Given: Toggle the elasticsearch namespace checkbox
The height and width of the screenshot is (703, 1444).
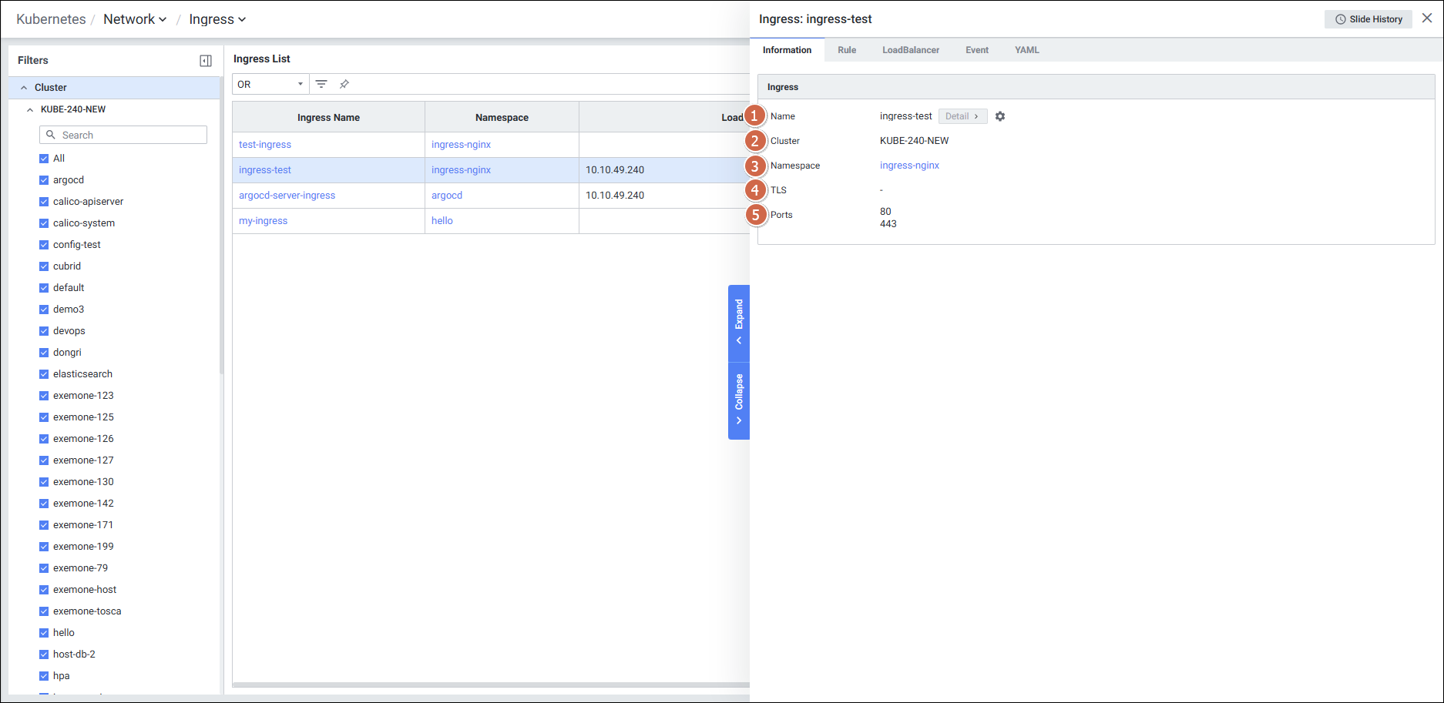Looking at the screenshot, I should tap(44, 374).
